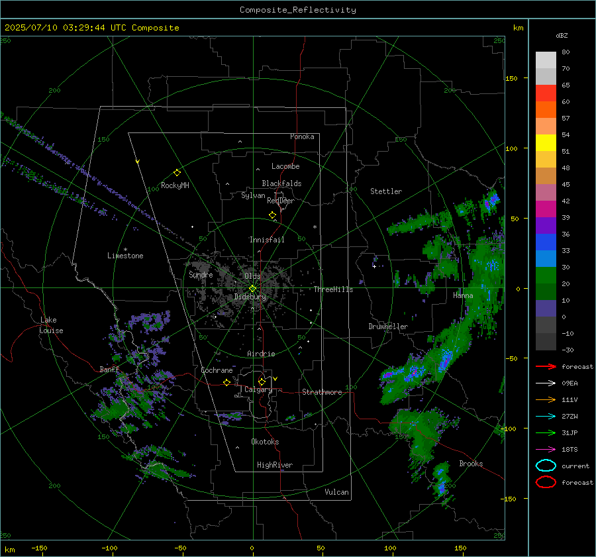This screenshot has width=596, height=557.
Task: Click the white plus marker west of Hanna
Action: click(374, 266)
